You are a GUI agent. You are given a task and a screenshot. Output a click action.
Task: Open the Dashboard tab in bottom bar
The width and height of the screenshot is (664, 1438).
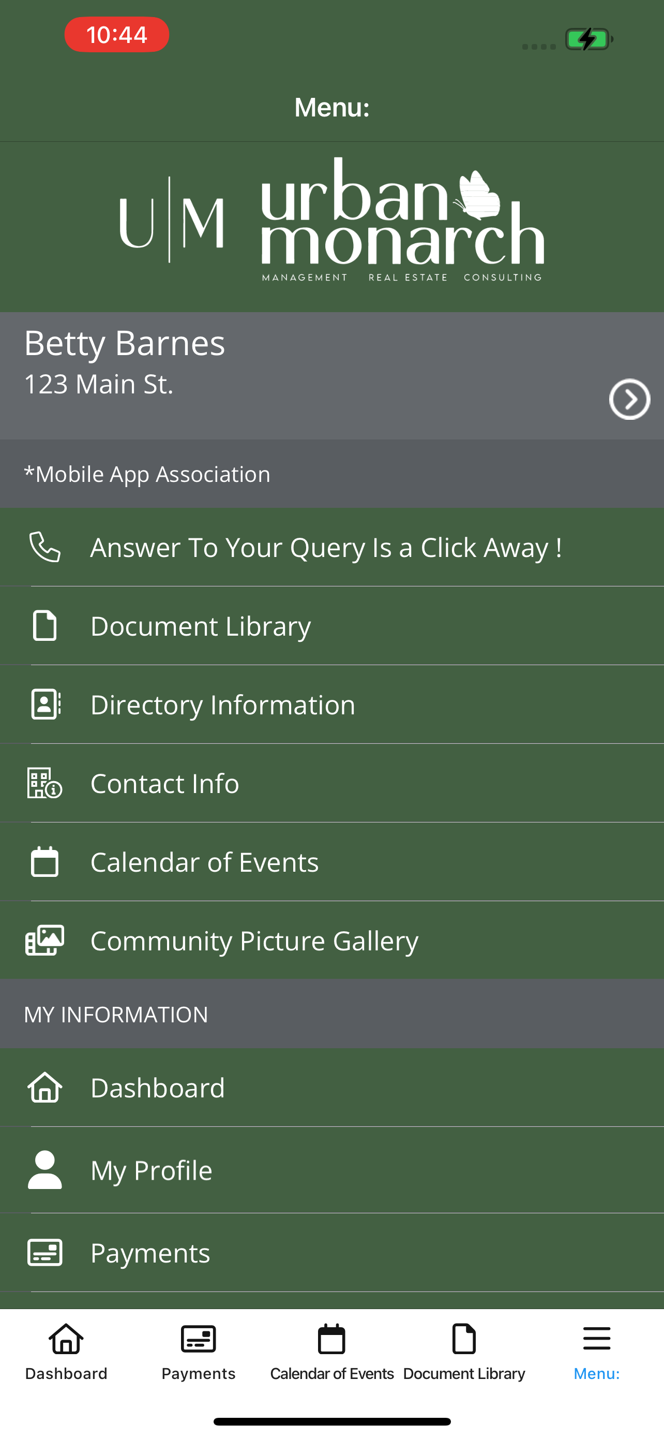pos(66,1351)
